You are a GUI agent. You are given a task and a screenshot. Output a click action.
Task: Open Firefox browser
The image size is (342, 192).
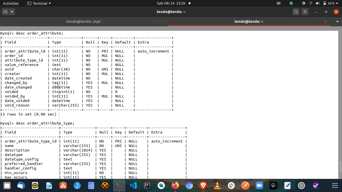pyautogui.click(x=175, y=185)
